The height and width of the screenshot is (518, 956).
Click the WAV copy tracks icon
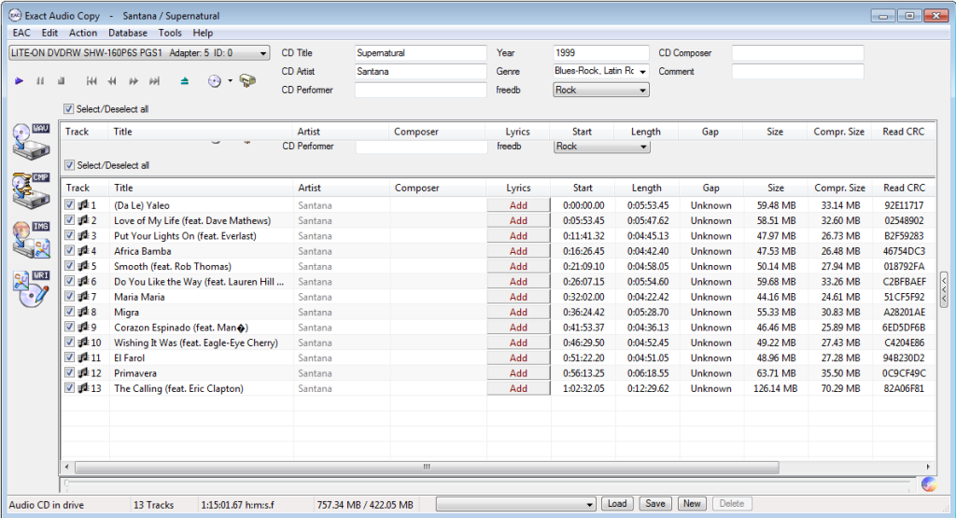coord(30,140)
